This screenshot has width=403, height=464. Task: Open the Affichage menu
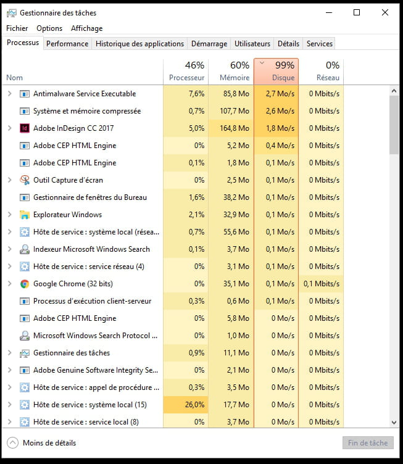click(86, 28)
